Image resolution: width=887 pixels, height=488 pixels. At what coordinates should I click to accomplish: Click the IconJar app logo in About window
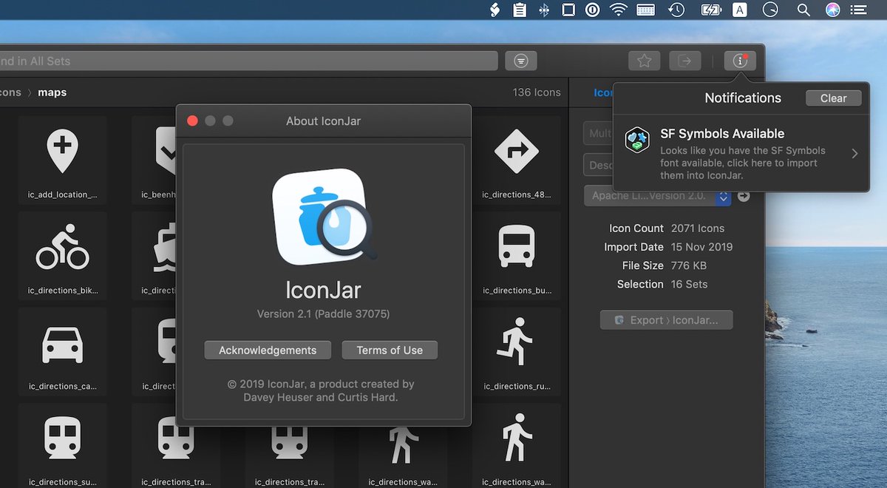324,217
